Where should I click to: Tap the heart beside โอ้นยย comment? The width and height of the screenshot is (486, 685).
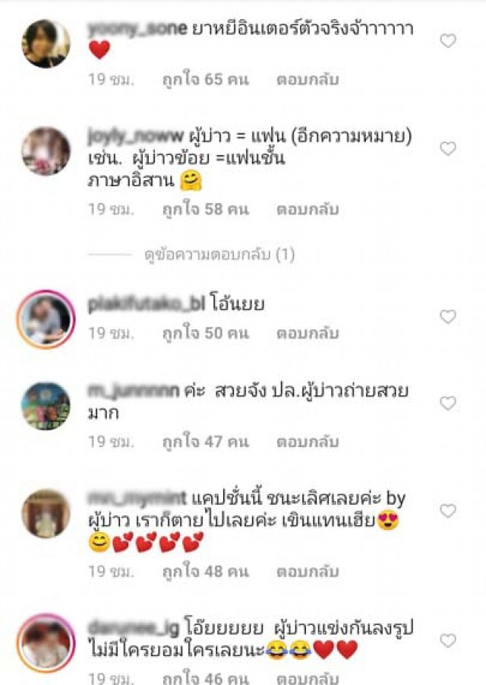tap(447, 317)
